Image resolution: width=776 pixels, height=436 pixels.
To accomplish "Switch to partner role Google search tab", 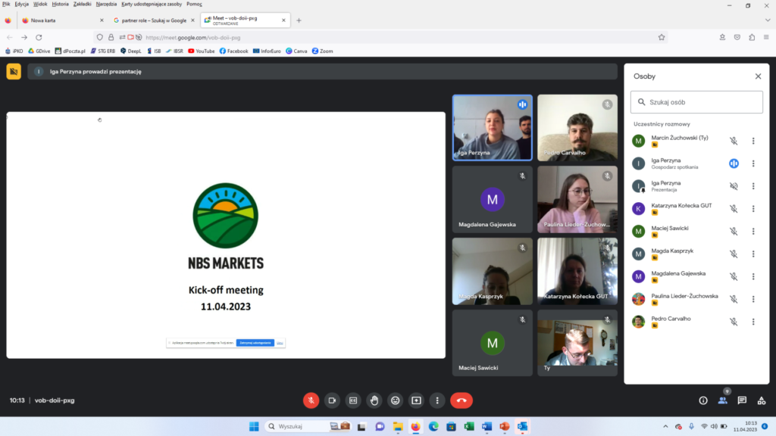I will [154, 20].
